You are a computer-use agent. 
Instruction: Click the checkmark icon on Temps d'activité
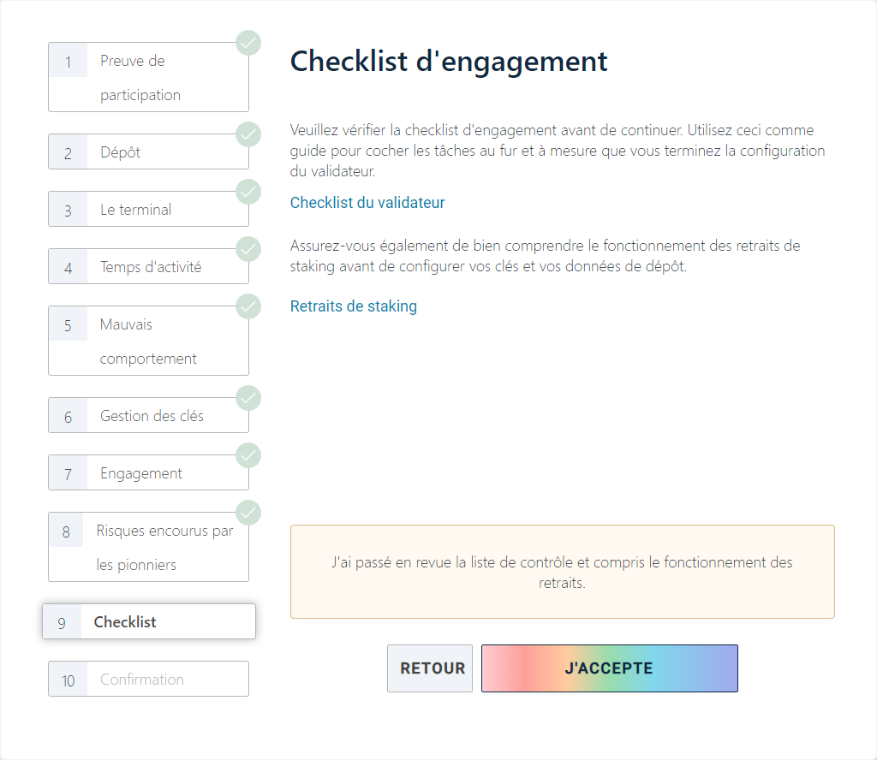tap(248, 249)
